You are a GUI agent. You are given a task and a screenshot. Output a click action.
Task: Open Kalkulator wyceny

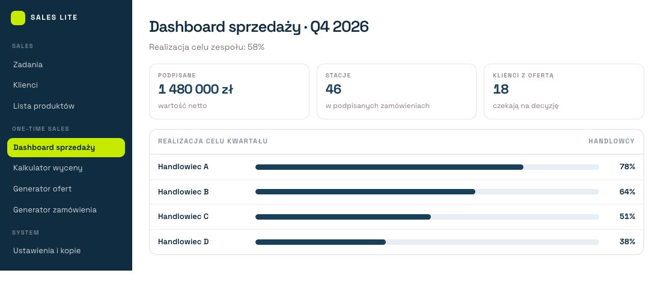pos(47,168)
